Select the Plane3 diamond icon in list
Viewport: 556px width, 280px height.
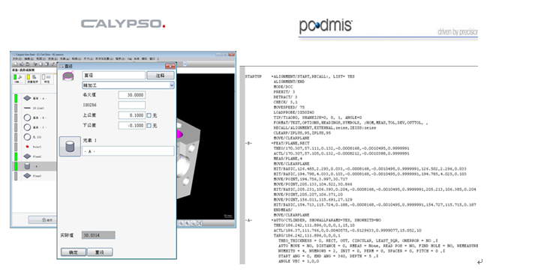(27, 176)
